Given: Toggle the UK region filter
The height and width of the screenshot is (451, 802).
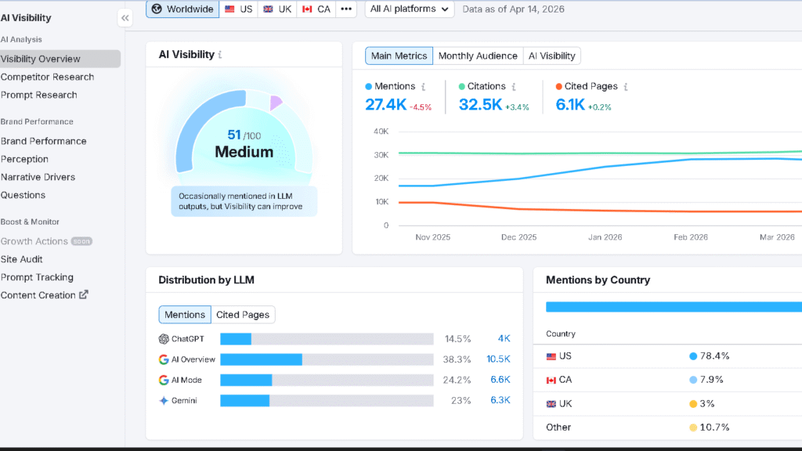Looking at the screenshot, I should 277,9.
